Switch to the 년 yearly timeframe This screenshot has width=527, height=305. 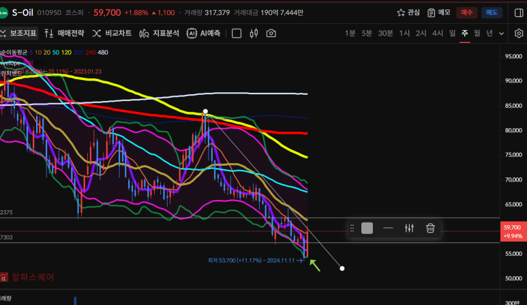pos(490,33)
